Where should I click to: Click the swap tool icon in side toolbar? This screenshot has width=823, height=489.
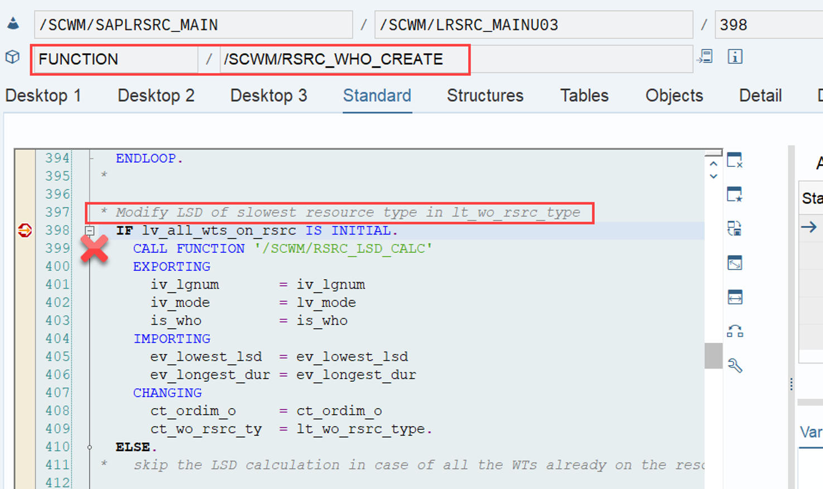[735, 228]
